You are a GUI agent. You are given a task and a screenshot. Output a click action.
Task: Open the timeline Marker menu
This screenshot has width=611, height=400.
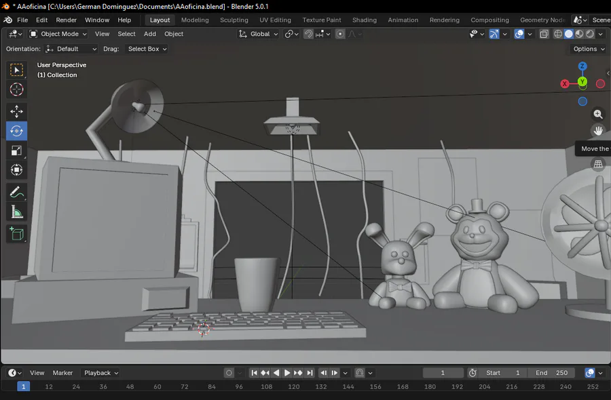[x=62, y=373]
